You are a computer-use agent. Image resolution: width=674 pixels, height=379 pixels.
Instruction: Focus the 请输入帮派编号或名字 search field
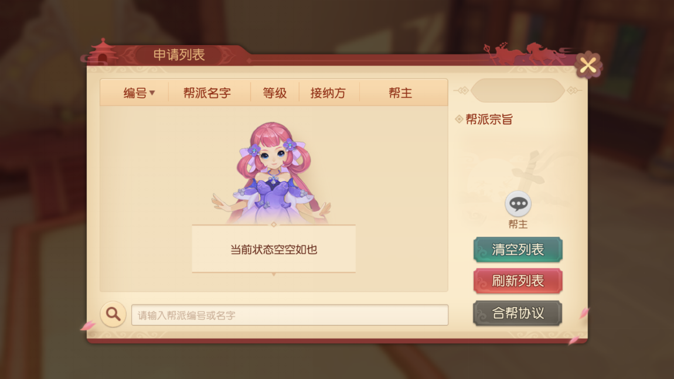(x=290, y=315)
